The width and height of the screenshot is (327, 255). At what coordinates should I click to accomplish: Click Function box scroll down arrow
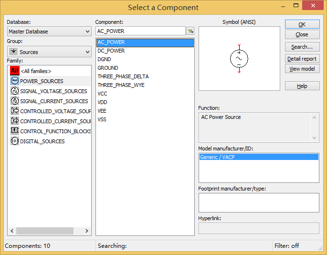pyautogui.click(x=314, y=138)
